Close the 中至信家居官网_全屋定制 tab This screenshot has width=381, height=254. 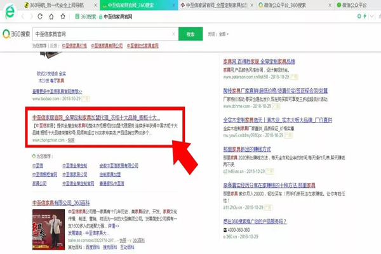point(252,5)
